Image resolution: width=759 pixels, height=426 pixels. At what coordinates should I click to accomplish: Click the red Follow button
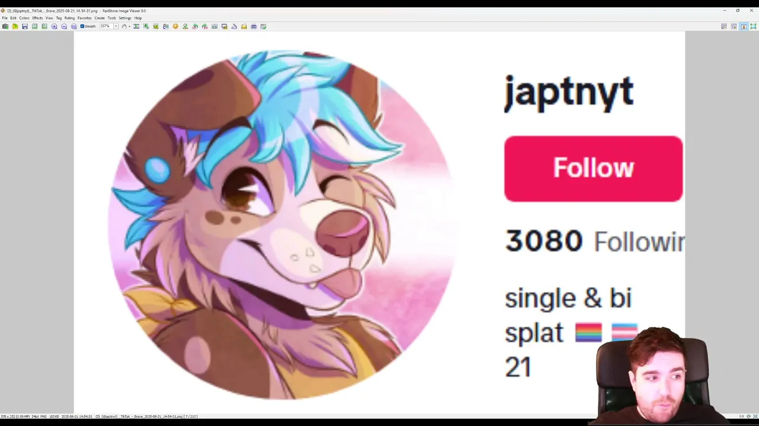593,169
